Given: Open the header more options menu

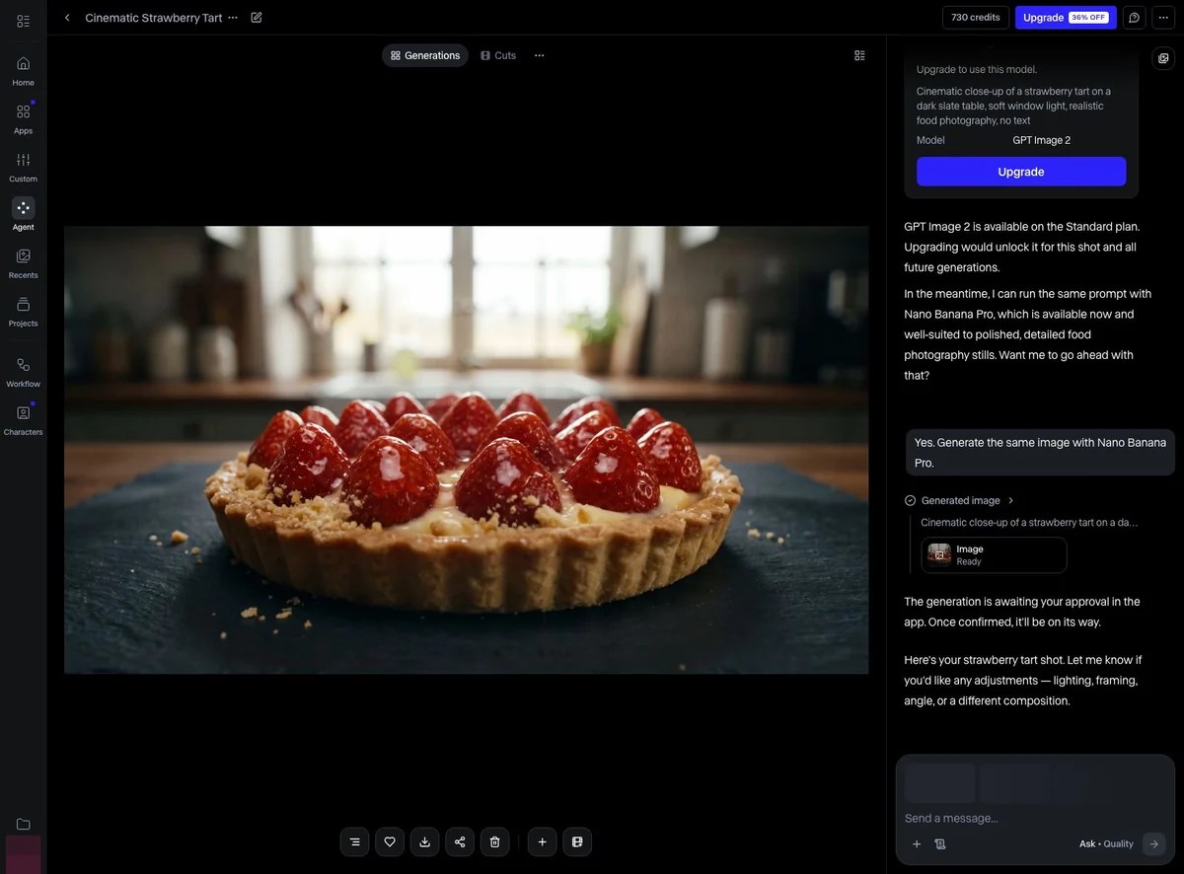Looking at the screenshot, I should pos(1163,18).
